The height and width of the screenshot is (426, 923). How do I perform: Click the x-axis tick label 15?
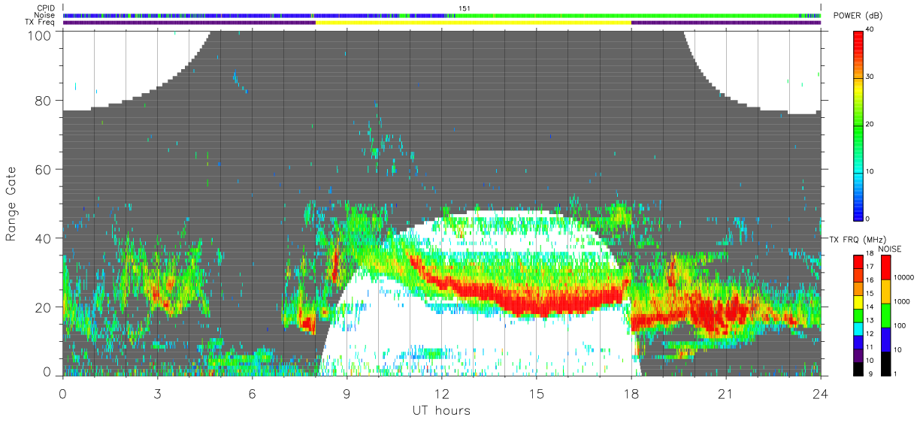pos(537,393)
